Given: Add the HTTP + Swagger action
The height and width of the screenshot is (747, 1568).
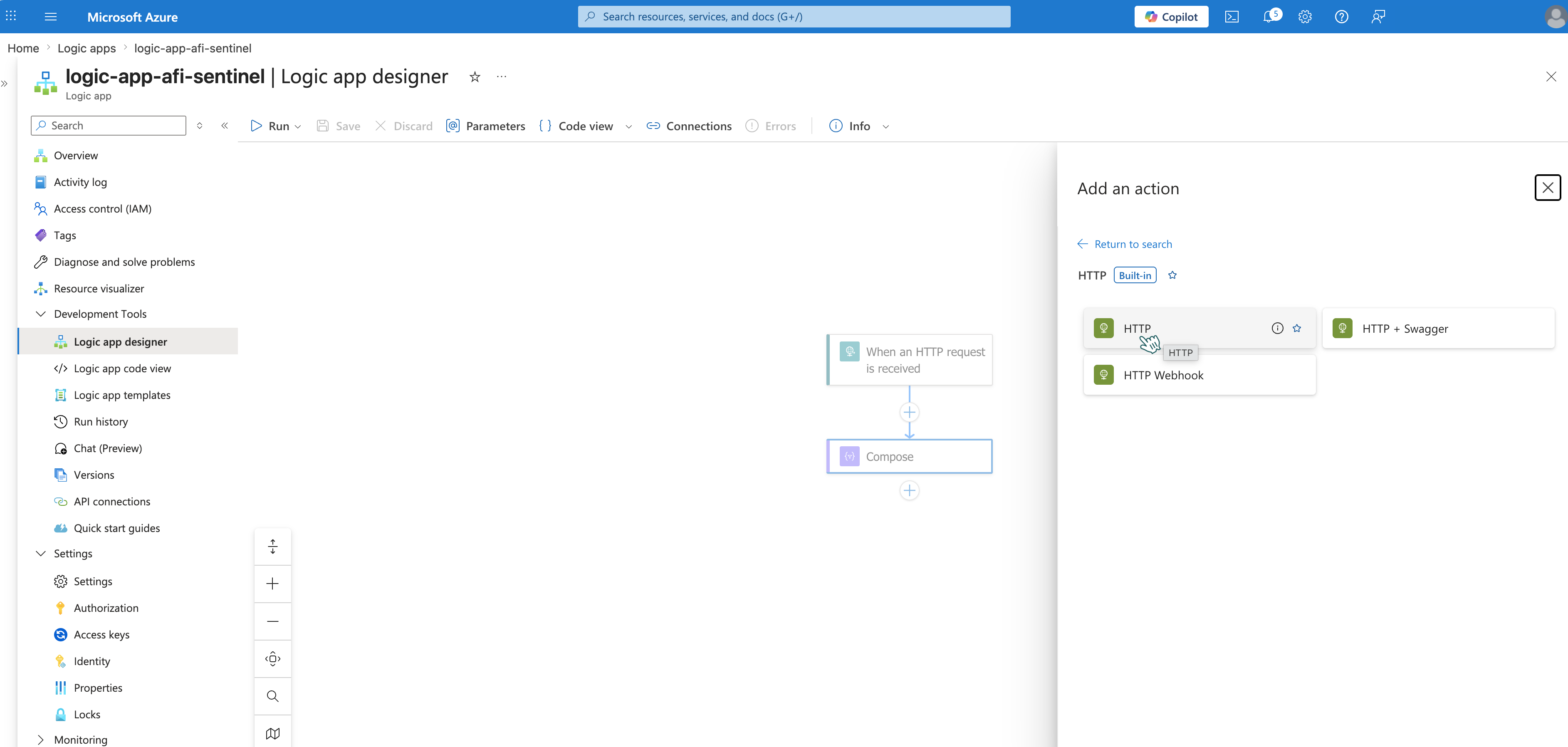Looking at the screenshot, I should coord(1438,328).
